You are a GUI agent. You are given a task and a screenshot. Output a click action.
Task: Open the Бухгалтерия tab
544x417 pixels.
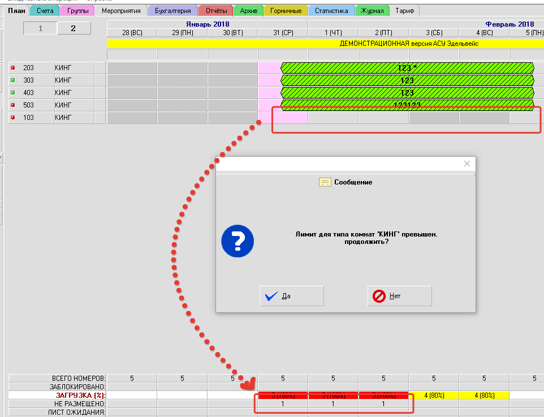tap(173, 11)
